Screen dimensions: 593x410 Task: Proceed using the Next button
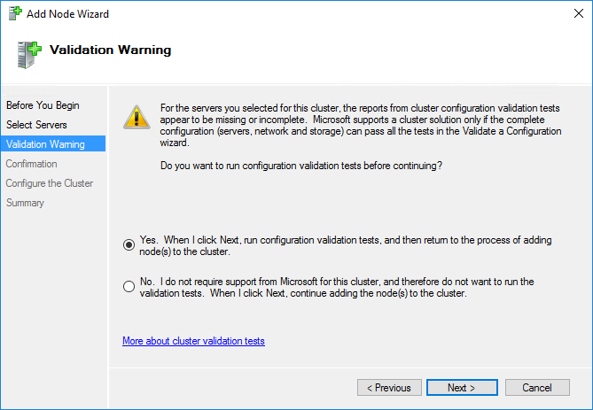pos(462,388)
